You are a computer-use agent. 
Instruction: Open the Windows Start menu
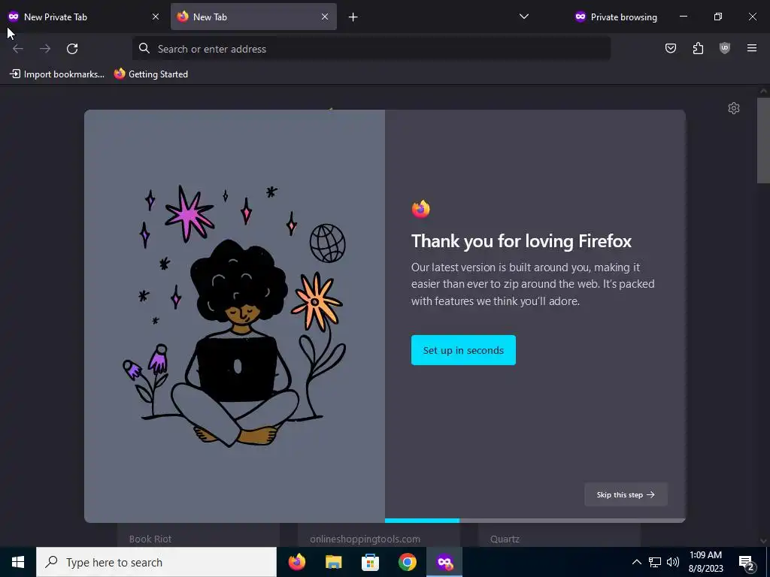click(x=18, y=562)
